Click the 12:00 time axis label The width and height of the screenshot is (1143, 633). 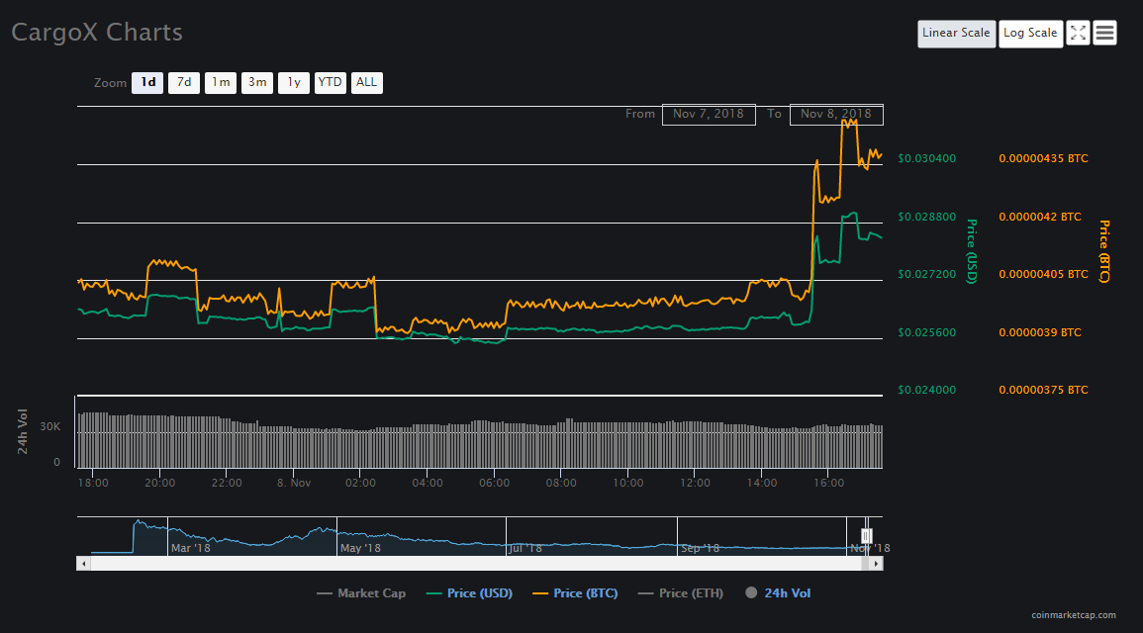(695, 483)
